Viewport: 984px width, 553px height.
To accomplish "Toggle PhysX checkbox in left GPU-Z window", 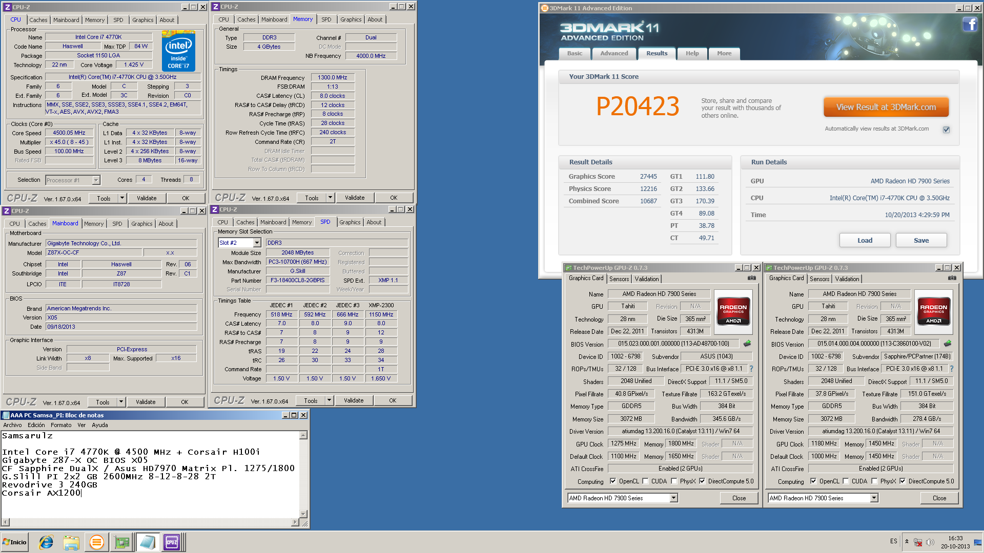I will [x=674, y=481].
